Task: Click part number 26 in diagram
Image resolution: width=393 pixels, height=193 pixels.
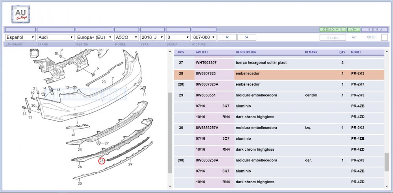Action: click(80, 167)
